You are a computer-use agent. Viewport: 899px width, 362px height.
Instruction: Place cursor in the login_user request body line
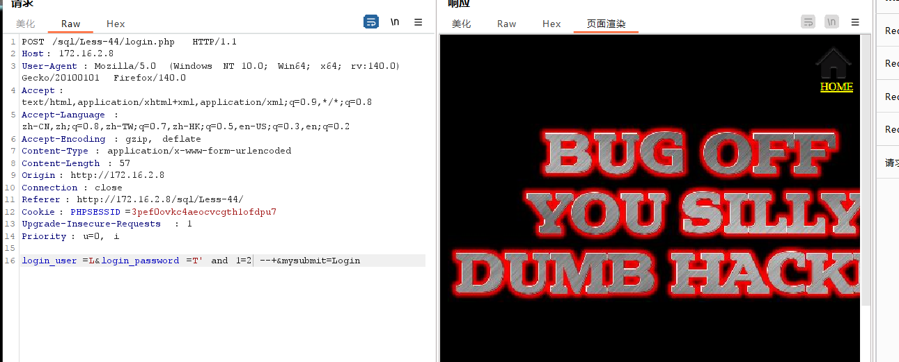point(223,261)
